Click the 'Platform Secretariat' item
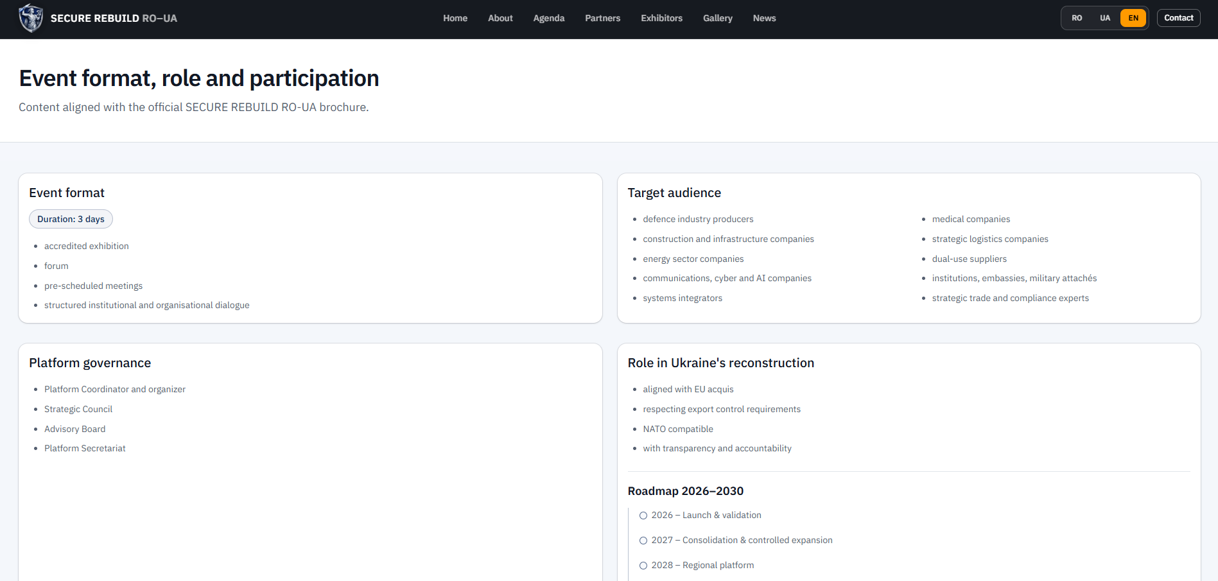 85,448
